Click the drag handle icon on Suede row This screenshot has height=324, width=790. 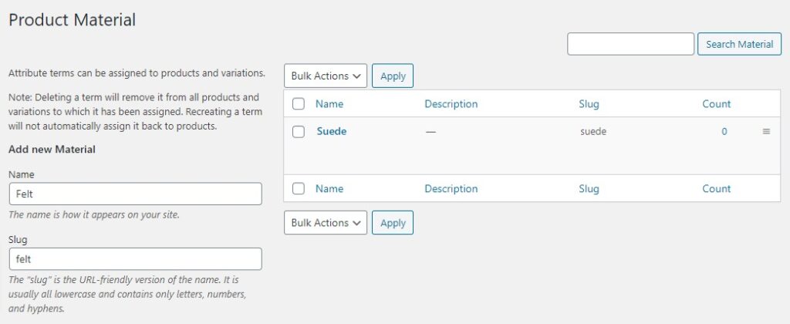click(x=766, y=132)
